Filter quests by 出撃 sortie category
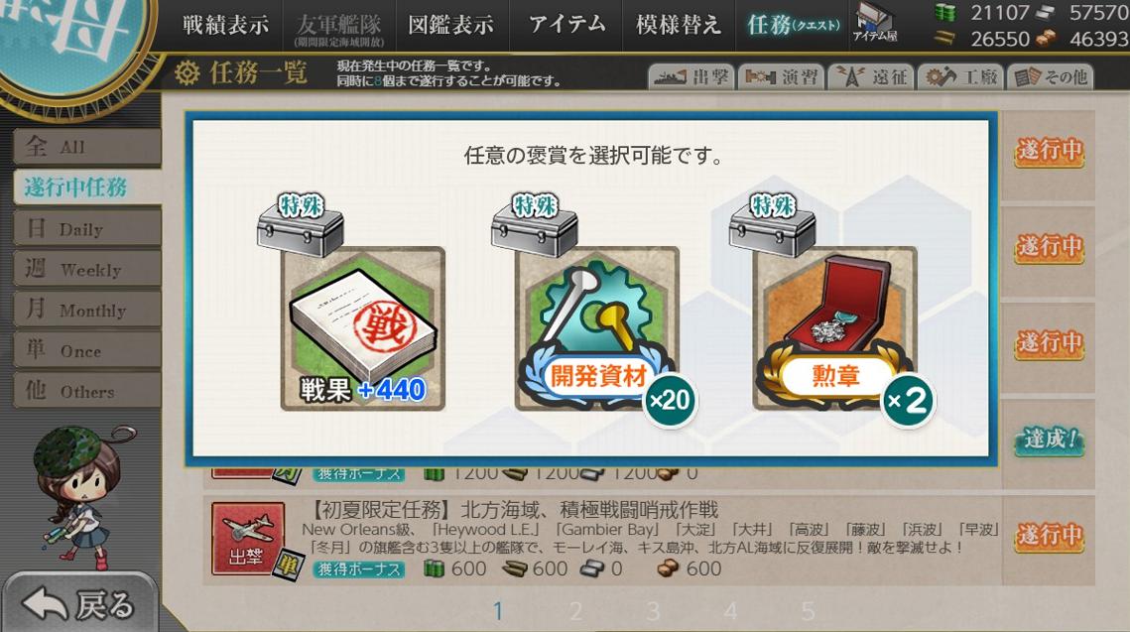 point(691,76)
